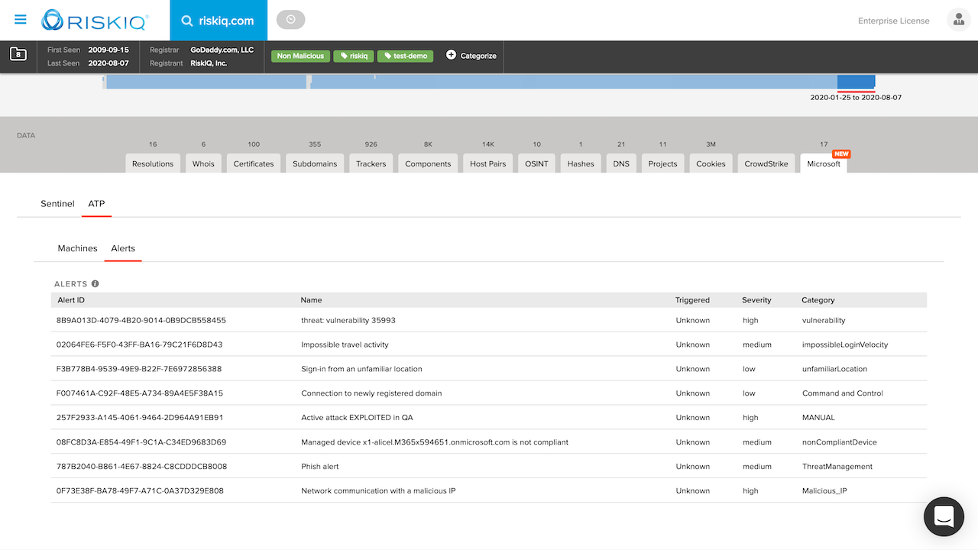Click 'threat: vulnerability 35993' alert name
Screen dimensions: 978x550
[x=348, y=320]
